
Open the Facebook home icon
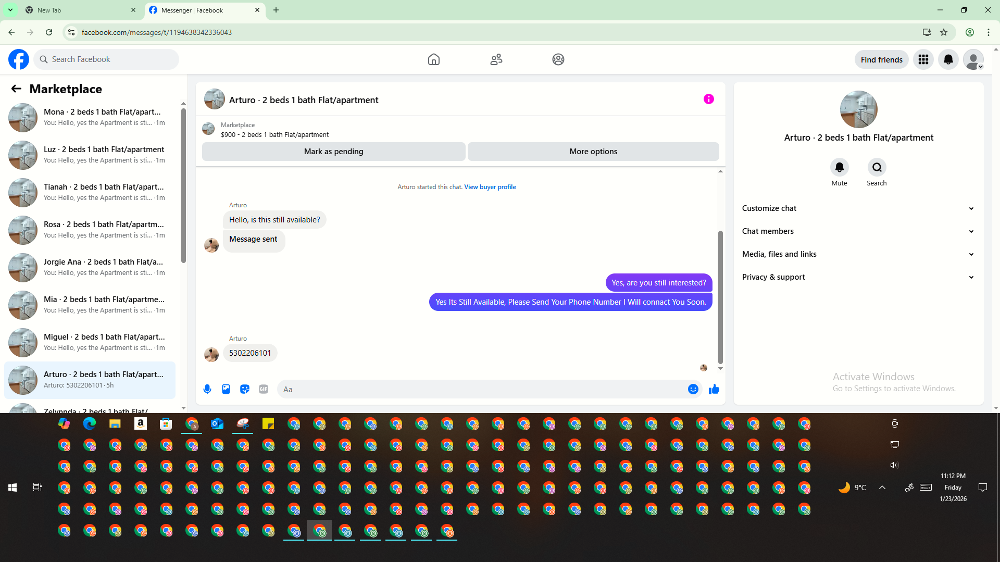tap(433, 59)
